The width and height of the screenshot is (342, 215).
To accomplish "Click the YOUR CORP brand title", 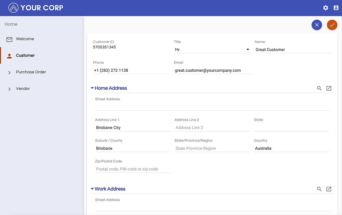I will tap(42, 8).
